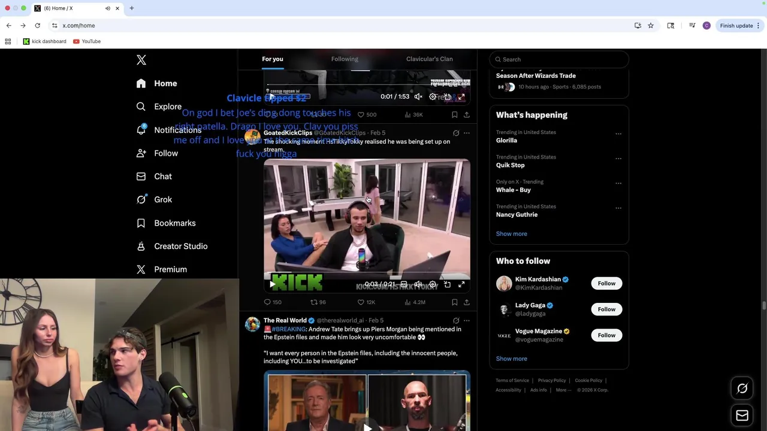767x431 pixels.
Task: Enter fullscreen on the Kick video
Action: (x=461, y=284)
